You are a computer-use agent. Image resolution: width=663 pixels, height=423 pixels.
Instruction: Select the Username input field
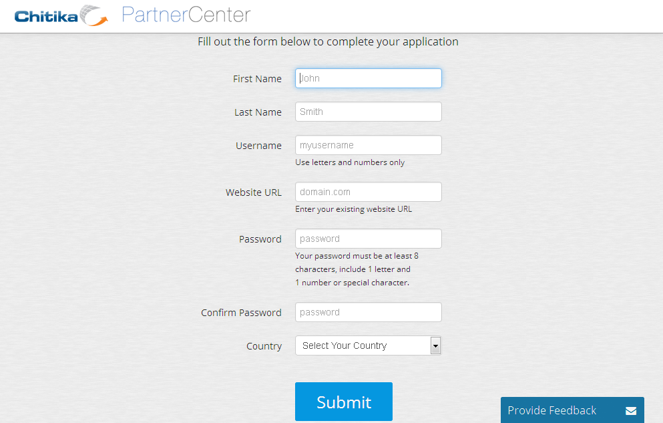tap(368, 145)
